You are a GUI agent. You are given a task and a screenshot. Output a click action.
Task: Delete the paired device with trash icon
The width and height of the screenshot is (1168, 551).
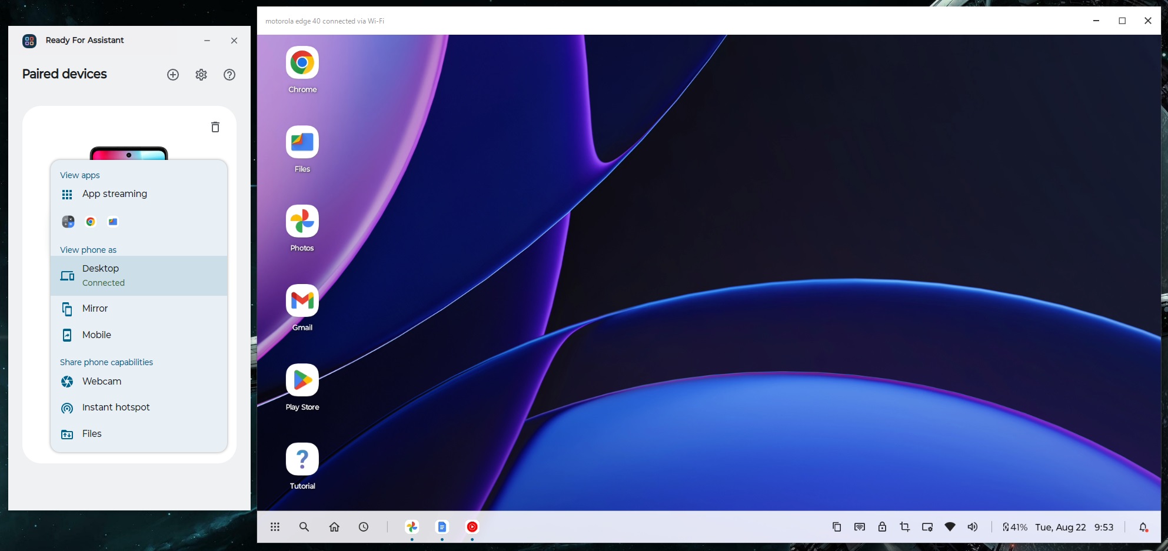pos(215,127)
